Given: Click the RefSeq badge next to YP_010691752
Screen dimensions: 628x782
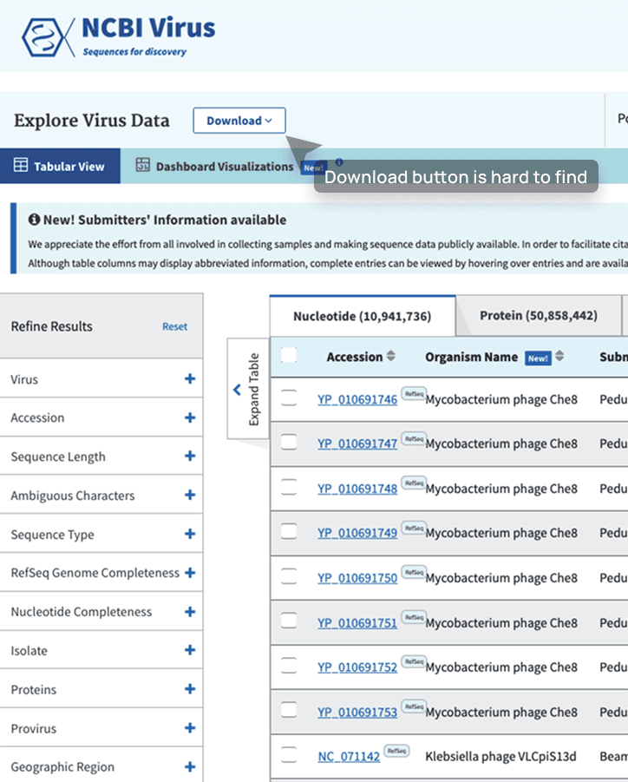Looking at the screenshot, I should [414, 662].
